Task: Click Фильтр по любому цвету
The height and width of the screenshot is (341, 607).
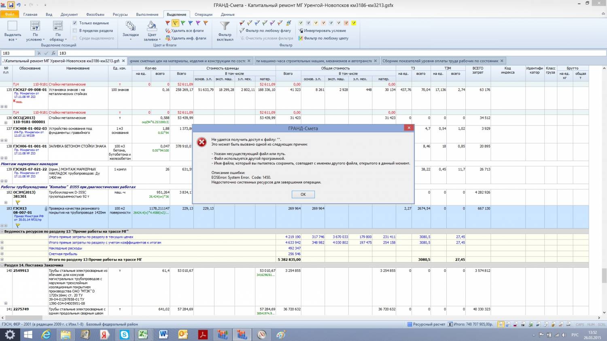Action: pyautogui.click(x=326, y=38)
